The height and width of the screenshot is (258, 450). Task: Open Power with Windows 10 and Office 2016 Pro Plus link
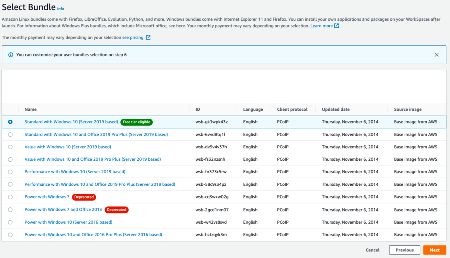[x=94, y=235]
